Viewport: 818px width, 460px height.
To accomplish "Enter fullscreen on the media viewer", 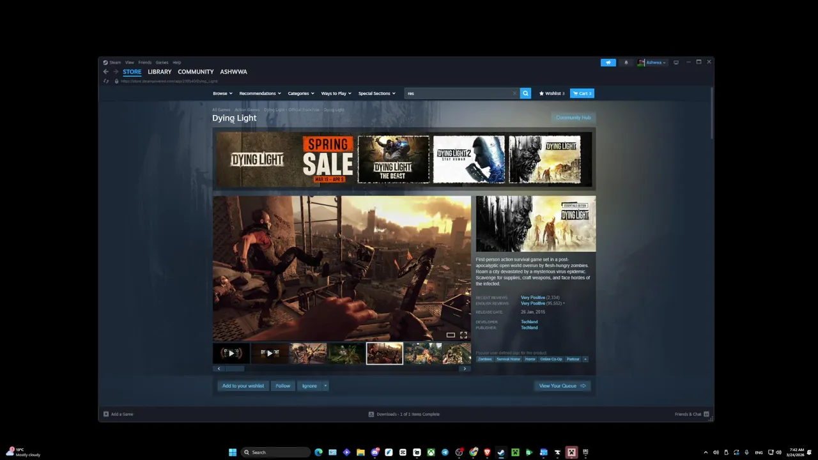I will pos(463,335).
